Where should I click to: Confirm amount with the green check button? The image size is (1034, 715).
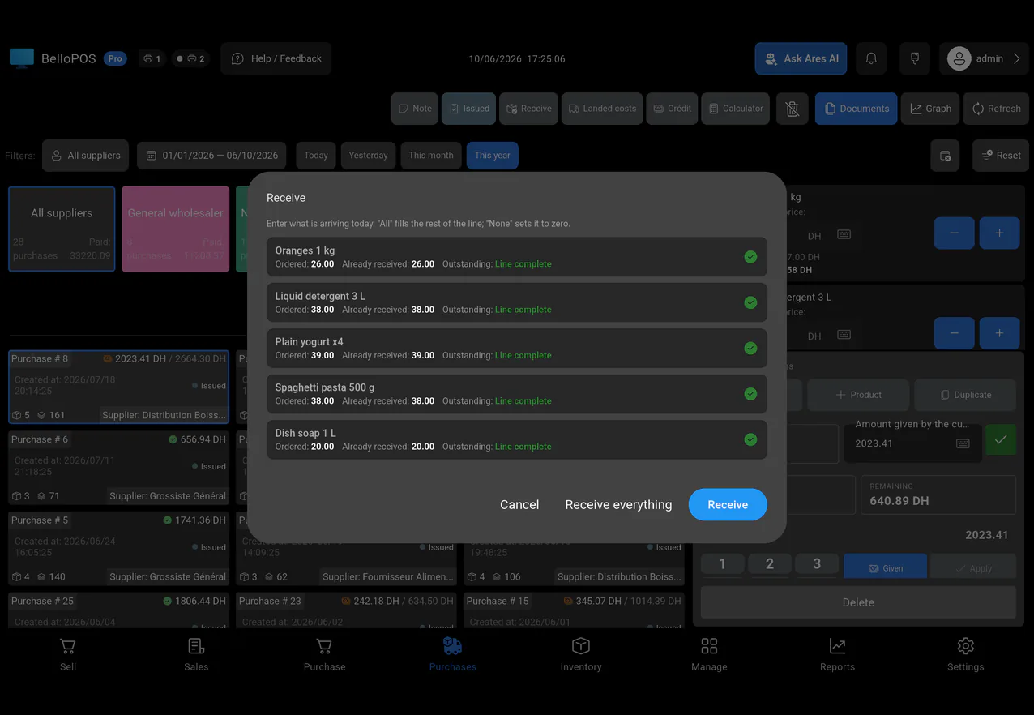pyautogui.click(x=1001, y=439)
